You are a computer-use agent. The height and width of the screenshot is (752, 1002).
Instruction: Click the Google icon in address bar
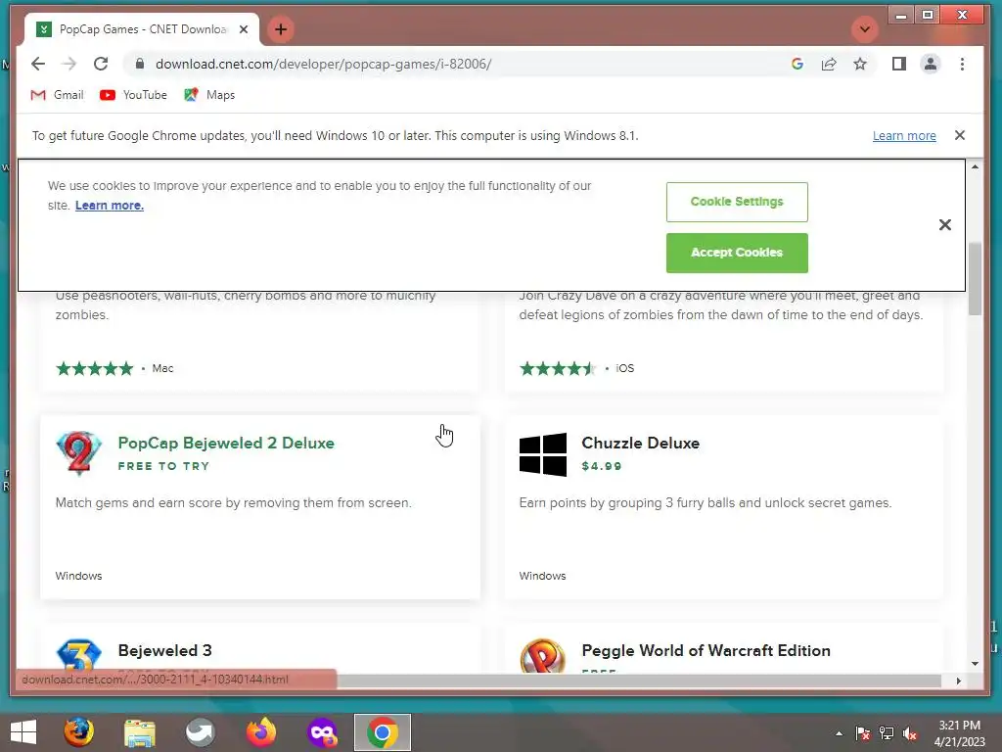coord(797,64)
